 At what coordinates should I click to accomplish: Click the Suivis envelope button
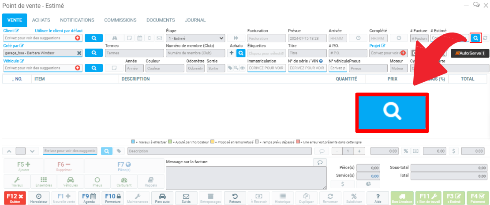tap(186, 198)
